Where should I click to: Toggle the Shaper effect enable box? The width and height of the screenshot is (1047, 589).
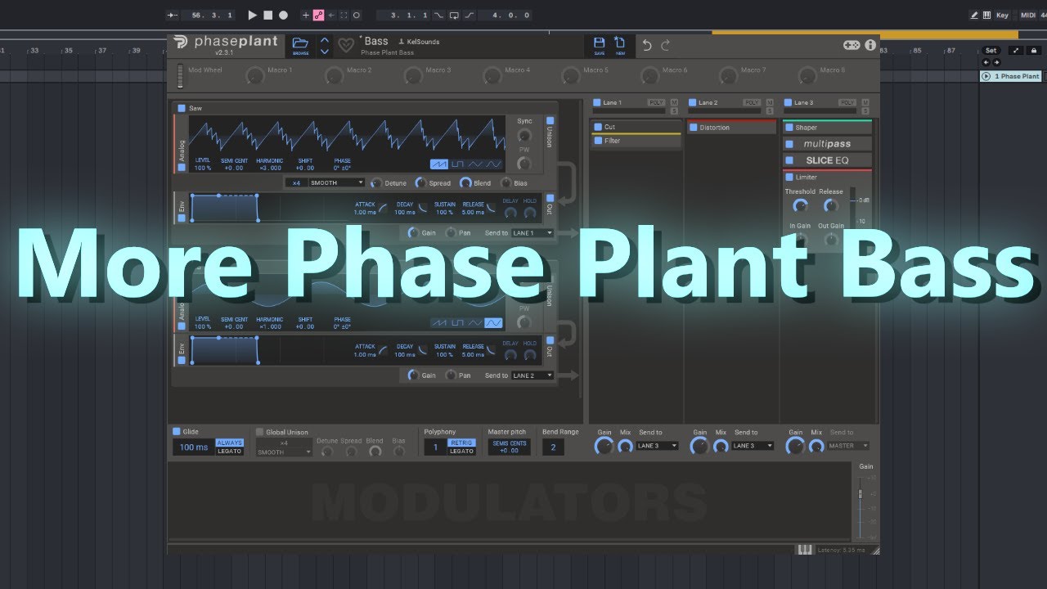789,128
